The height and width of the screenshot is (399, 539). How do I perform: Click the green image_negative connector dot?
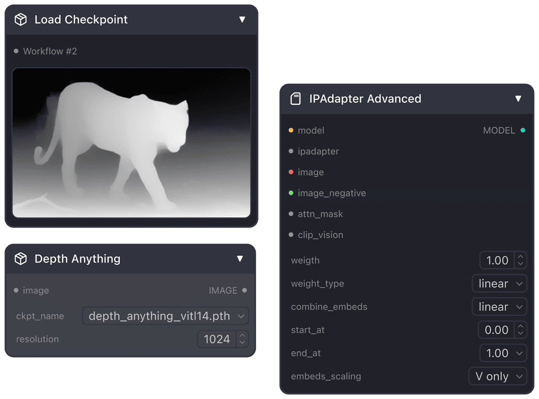click(x=291, y=193)
